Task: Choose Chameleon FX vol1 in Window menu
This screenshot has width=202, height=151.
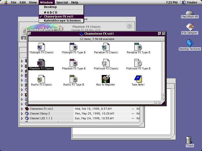Action: point(61,17)
